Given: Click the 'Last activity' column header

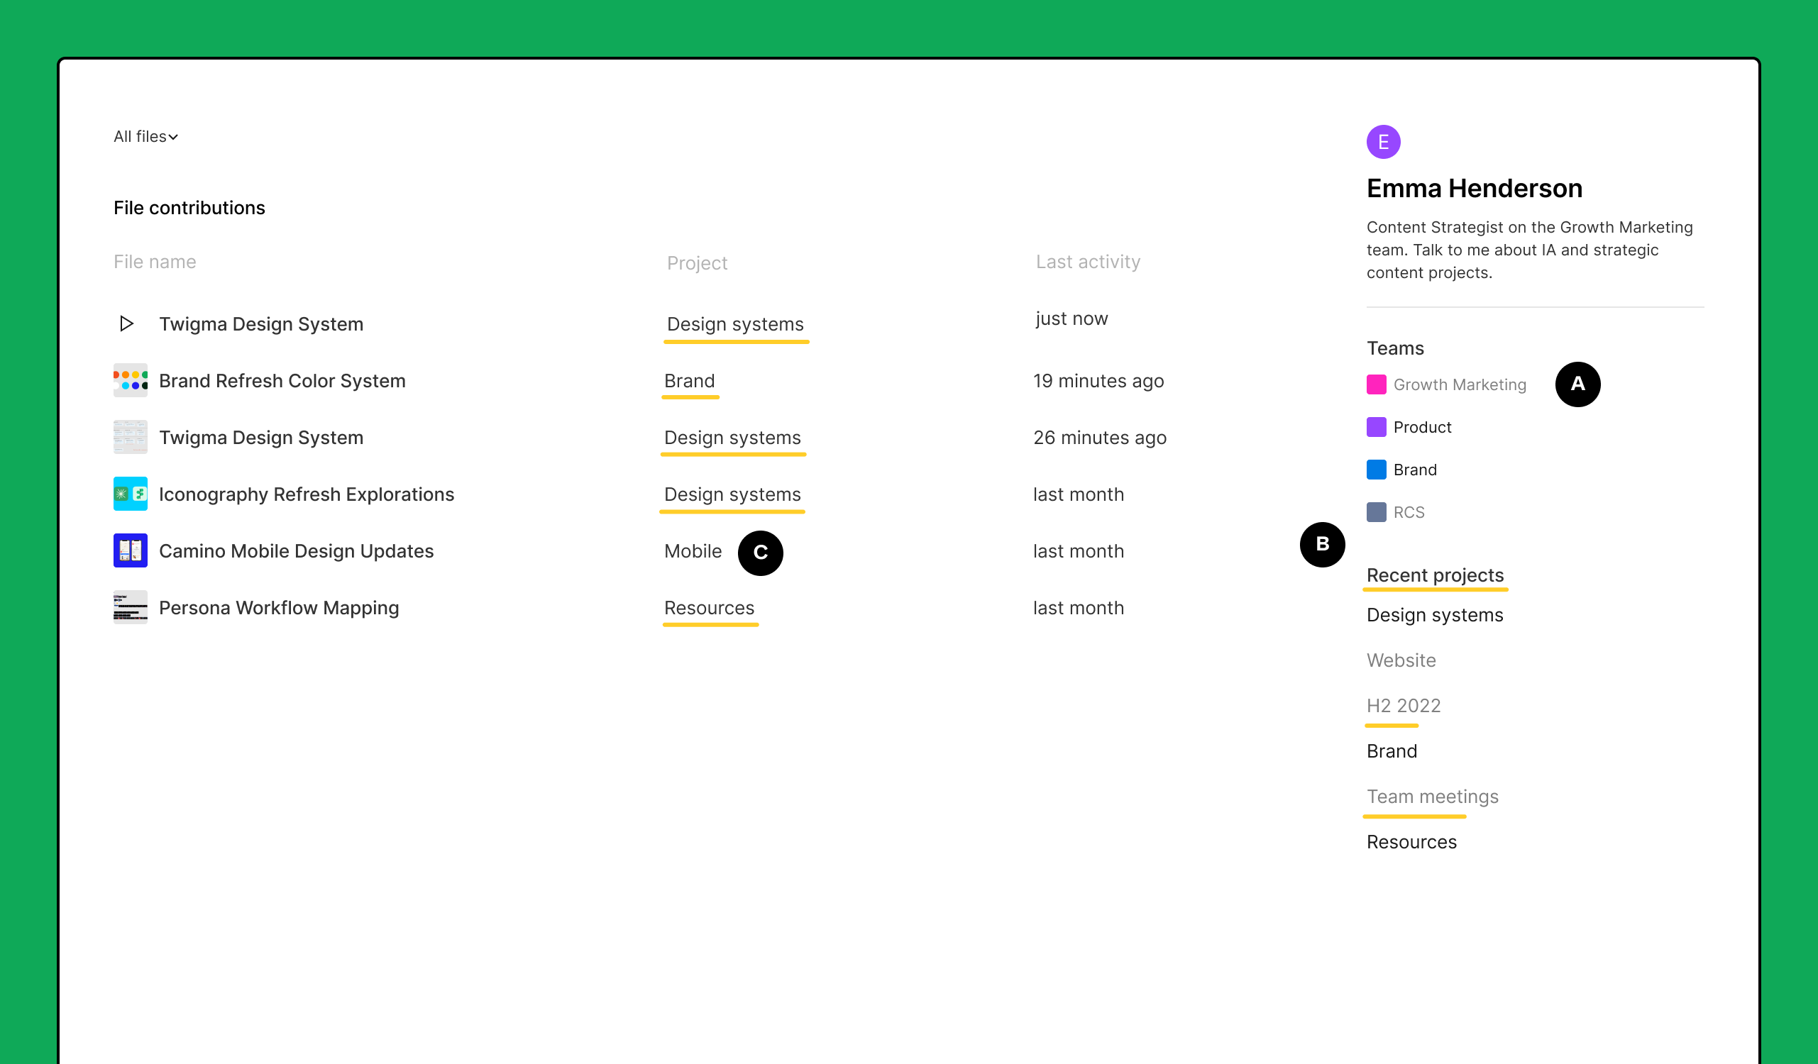Looking at the screenshot, I should pos(1088,262).
